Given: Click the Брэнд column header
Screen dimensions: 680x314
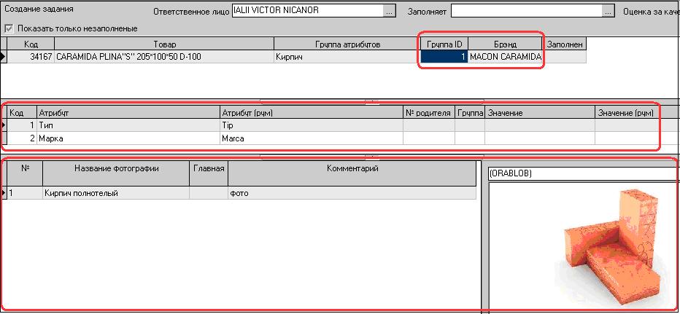Looking at the screenshot, I should tap(505, 44).
